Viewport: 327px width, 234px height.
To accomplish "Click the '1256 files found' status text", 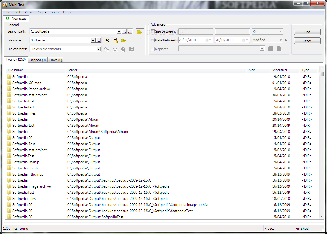I will point(16,228).
